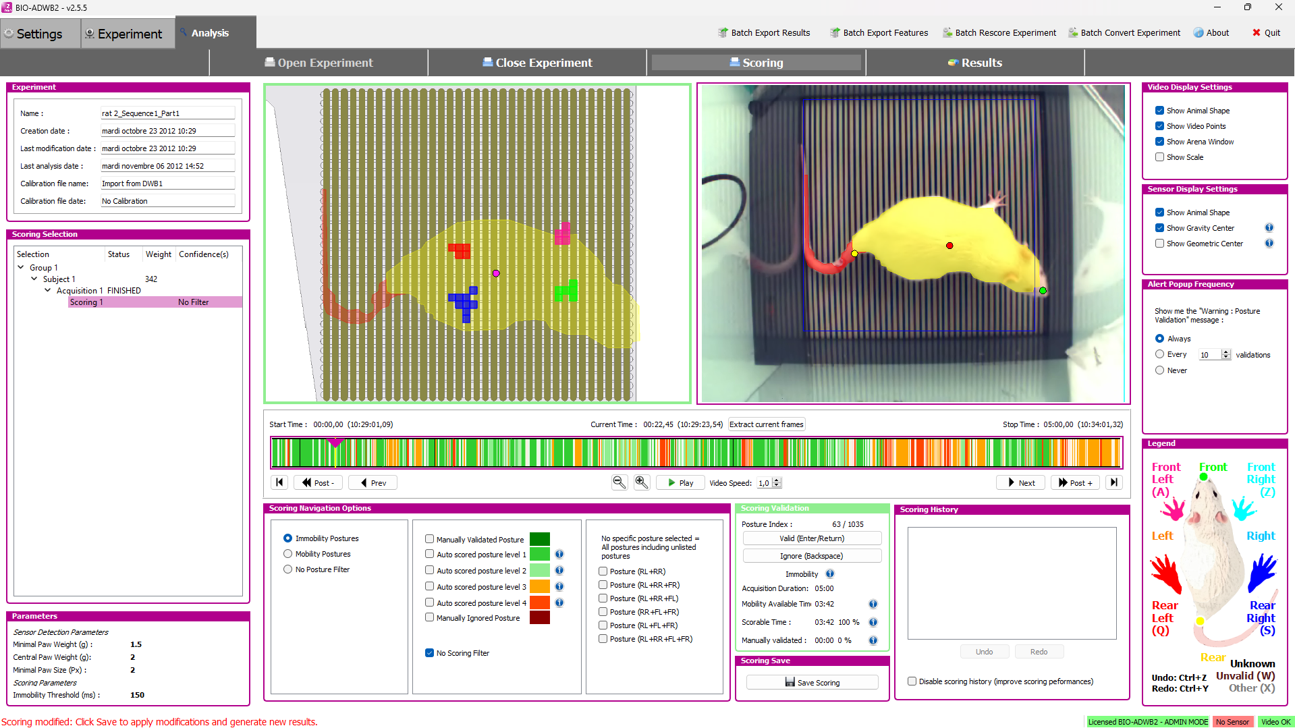1295x728 pixels.
Task: Click info icon beside Show Gravity Center
Action: (x=1269, y=228)
